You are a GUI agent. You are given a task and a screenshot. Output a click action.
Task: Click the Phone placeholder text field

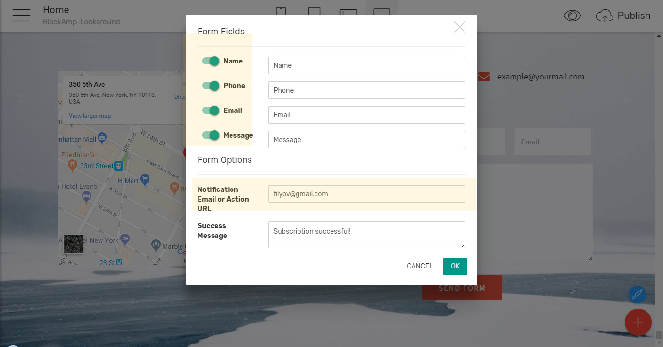tap(366, 90)
